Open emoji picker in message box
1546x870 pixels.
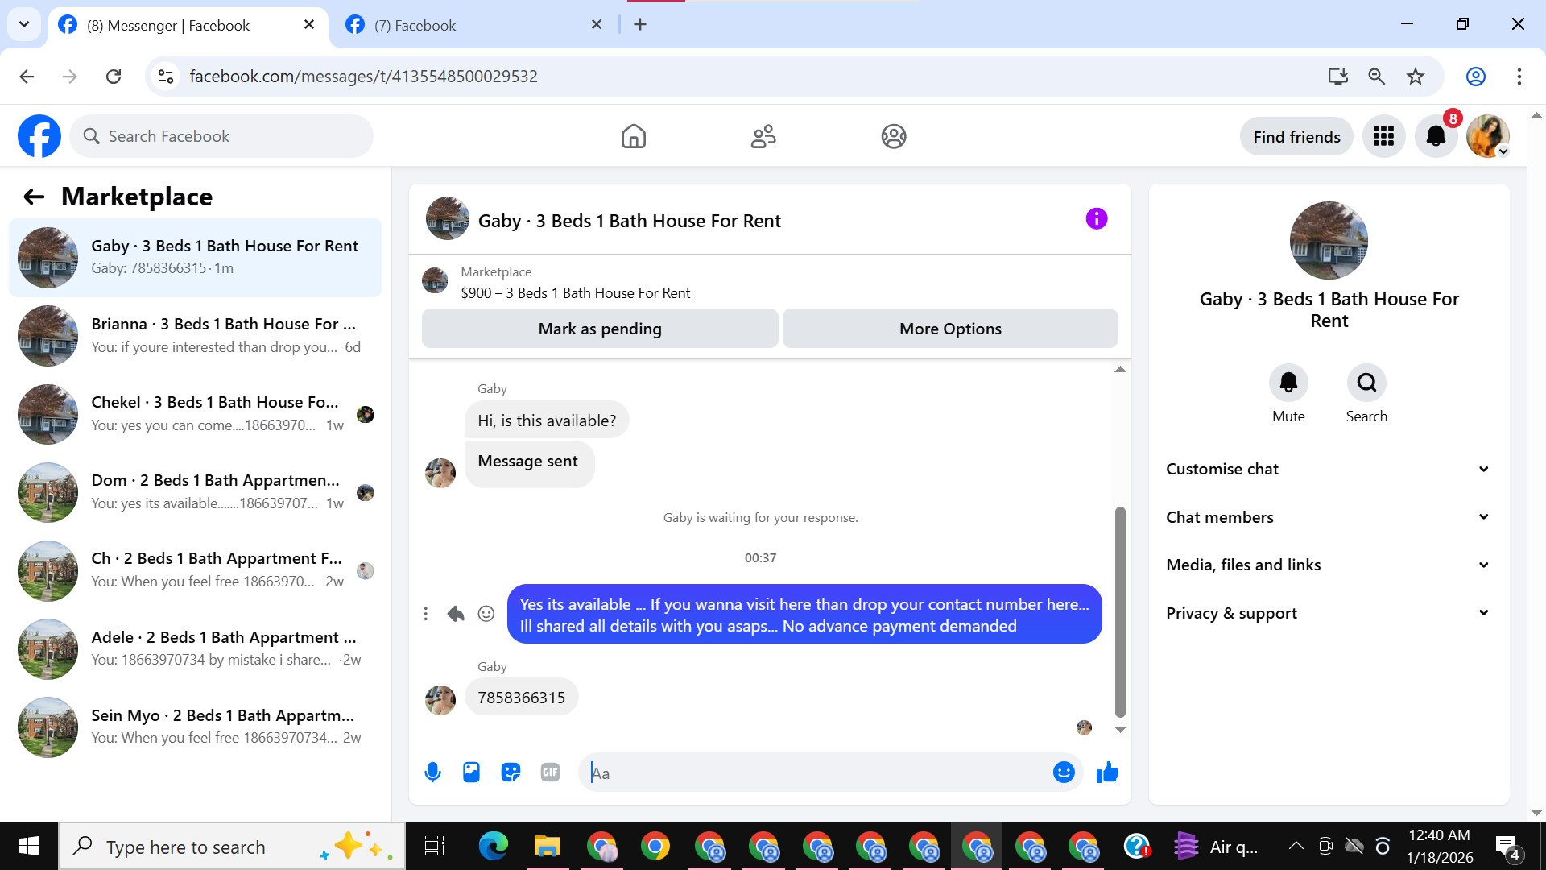[1064, 773]
